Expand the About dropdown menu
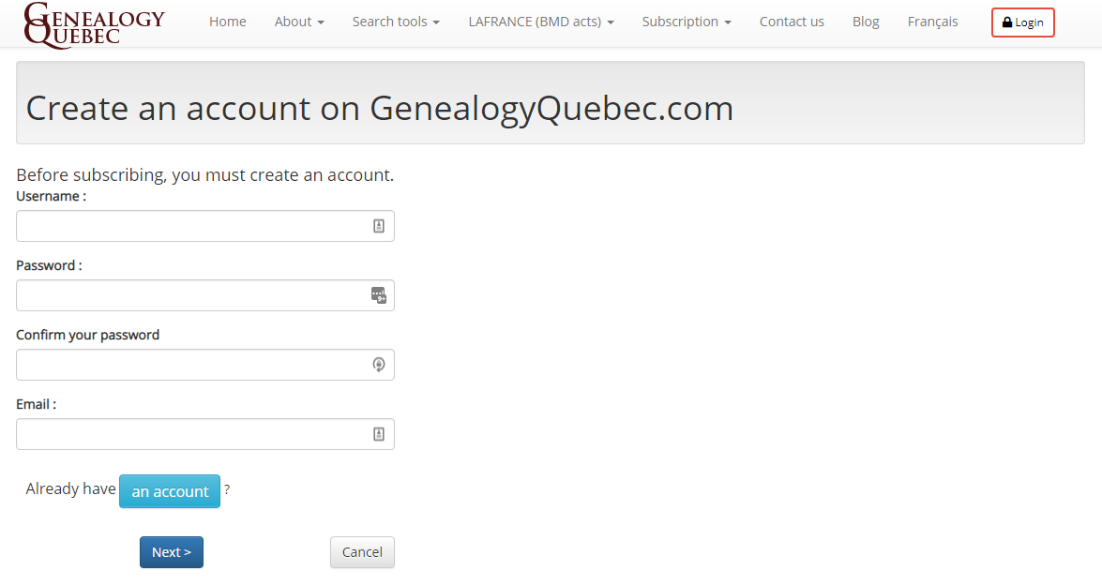The width and height of the screenshot is (1102, 586). pyautogui.click(x=299, y=22)
